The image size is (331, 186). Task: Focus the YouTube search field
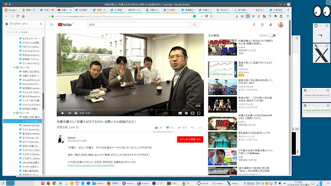[138, 25]
